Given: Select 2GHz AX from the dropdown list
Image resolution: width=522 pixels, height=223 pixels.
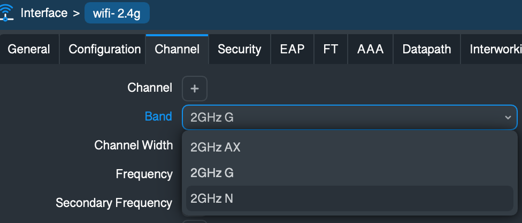Looking at the screenshot, I should tap(216, 147).
